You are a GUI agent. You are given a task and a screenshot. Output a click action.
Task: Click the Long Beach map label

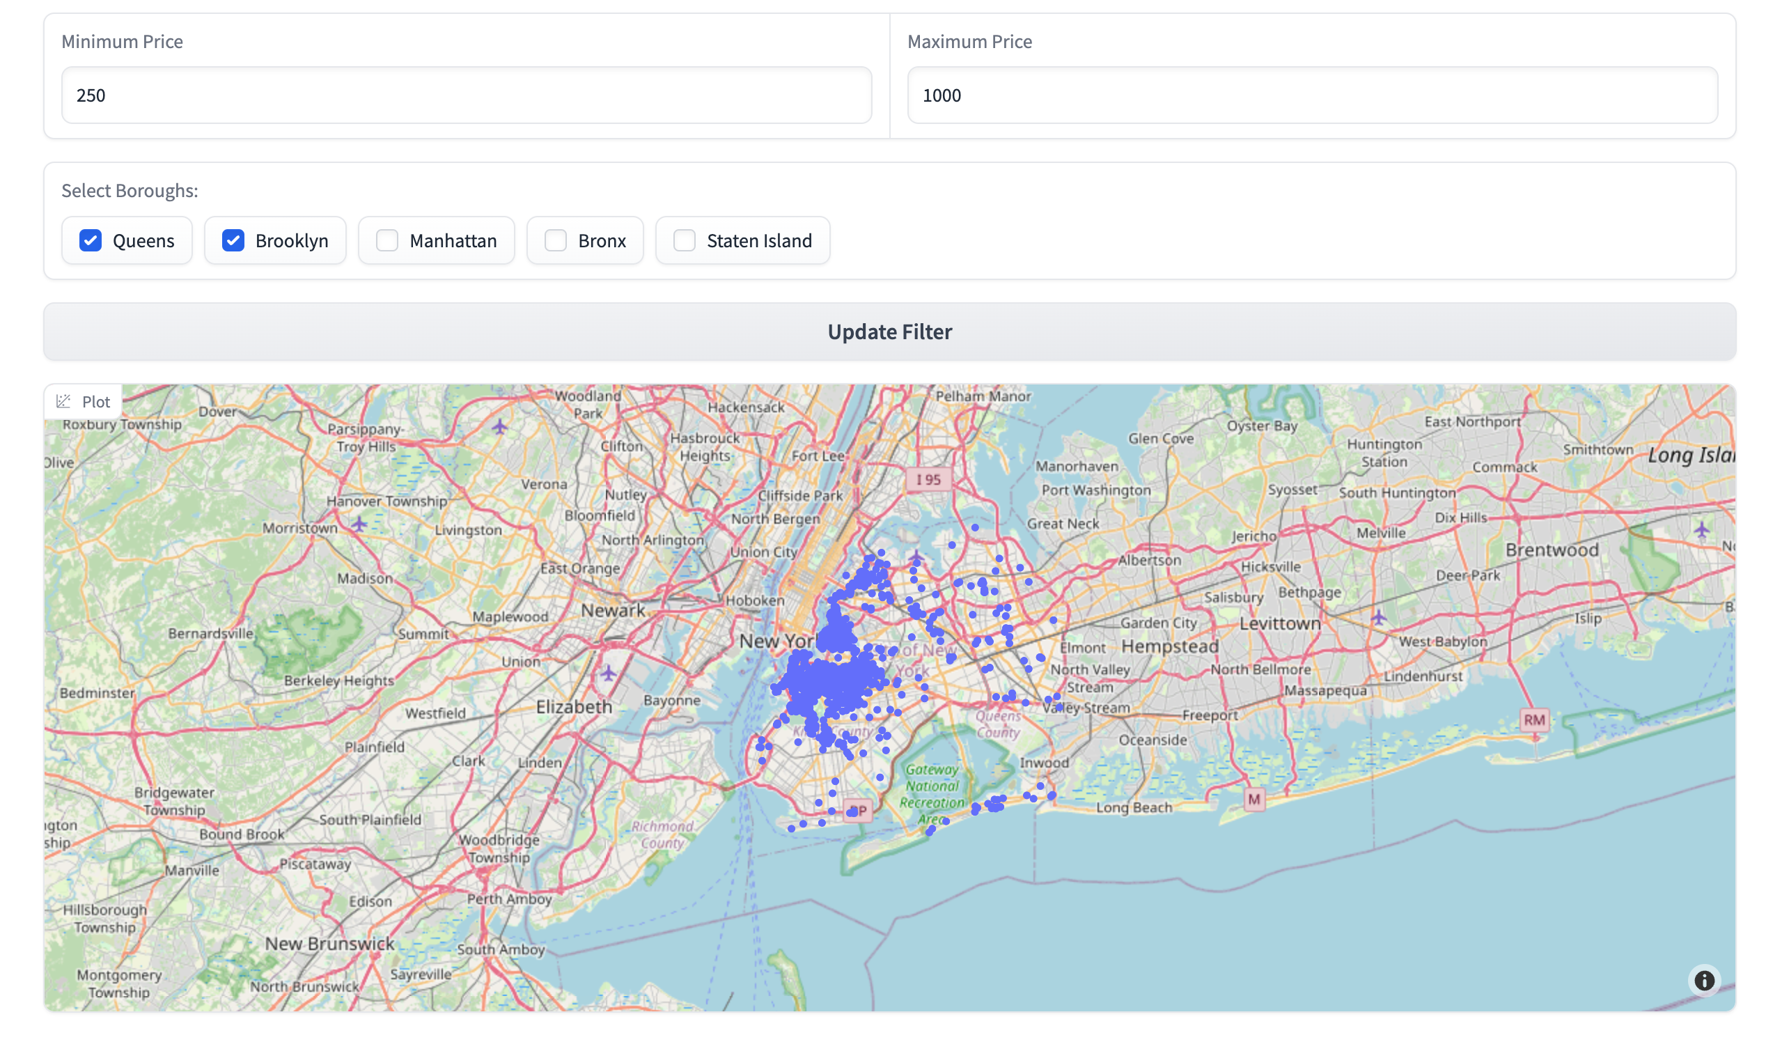click(1134, 808)
